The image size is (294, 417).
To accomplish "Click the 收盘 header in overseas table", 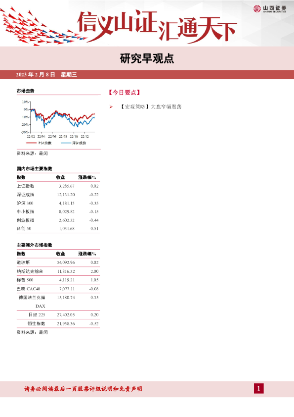I will [60, 254].
